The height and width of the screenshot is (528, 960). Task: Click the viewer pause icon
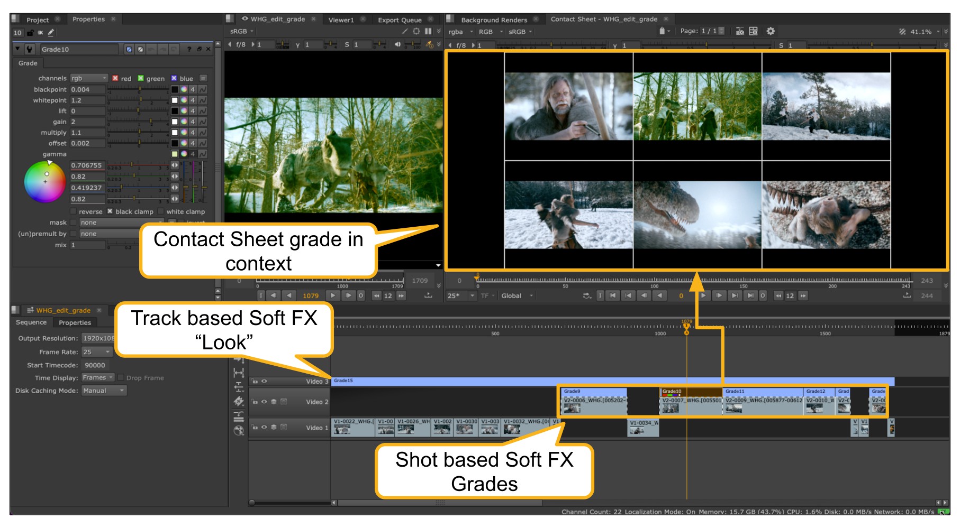pyautogui.click(x=428, y=31)
